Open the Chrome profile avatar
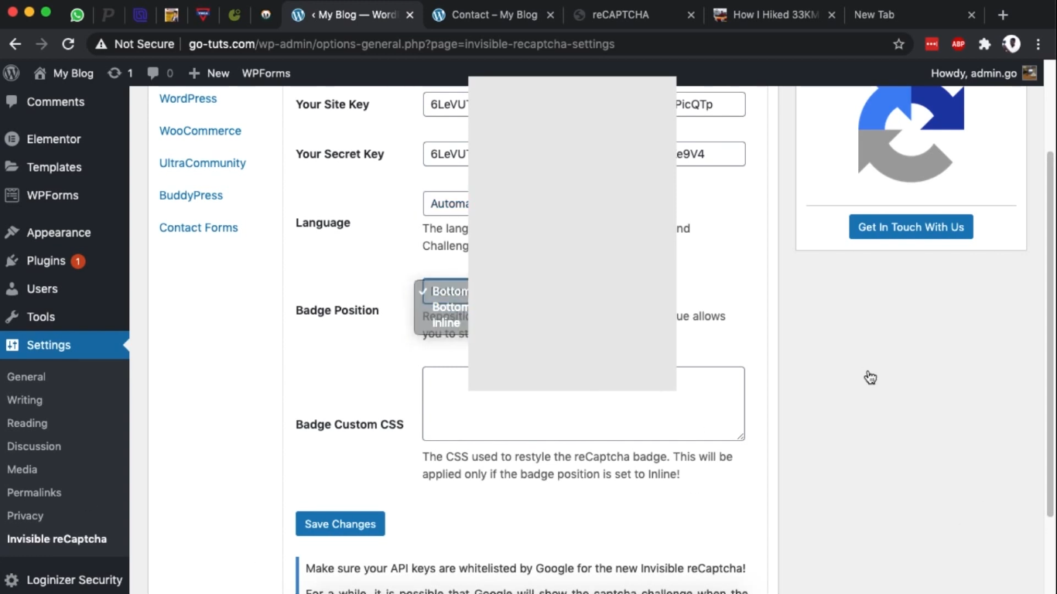This screenshot has width=1057, height=594. pyautogui.click(x=1011, y=44)
